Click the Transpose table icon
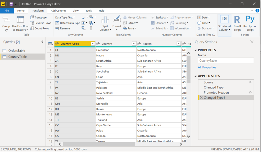The width and height of the screenshot is (261, 152). (32, 18)
